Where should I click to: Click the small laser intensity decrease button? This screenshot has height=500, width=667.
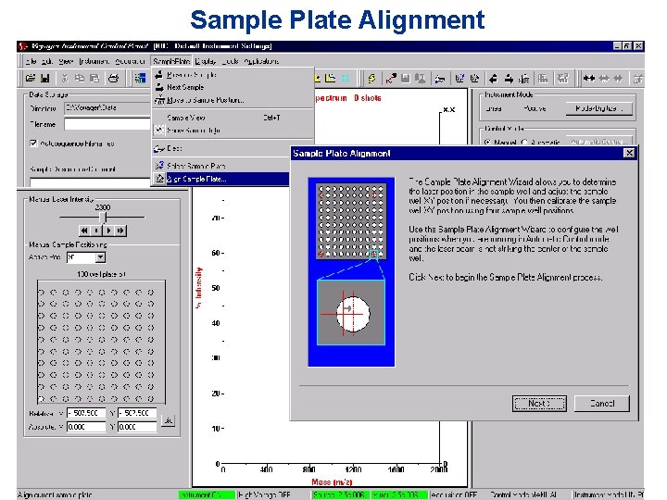click(96, 231)
